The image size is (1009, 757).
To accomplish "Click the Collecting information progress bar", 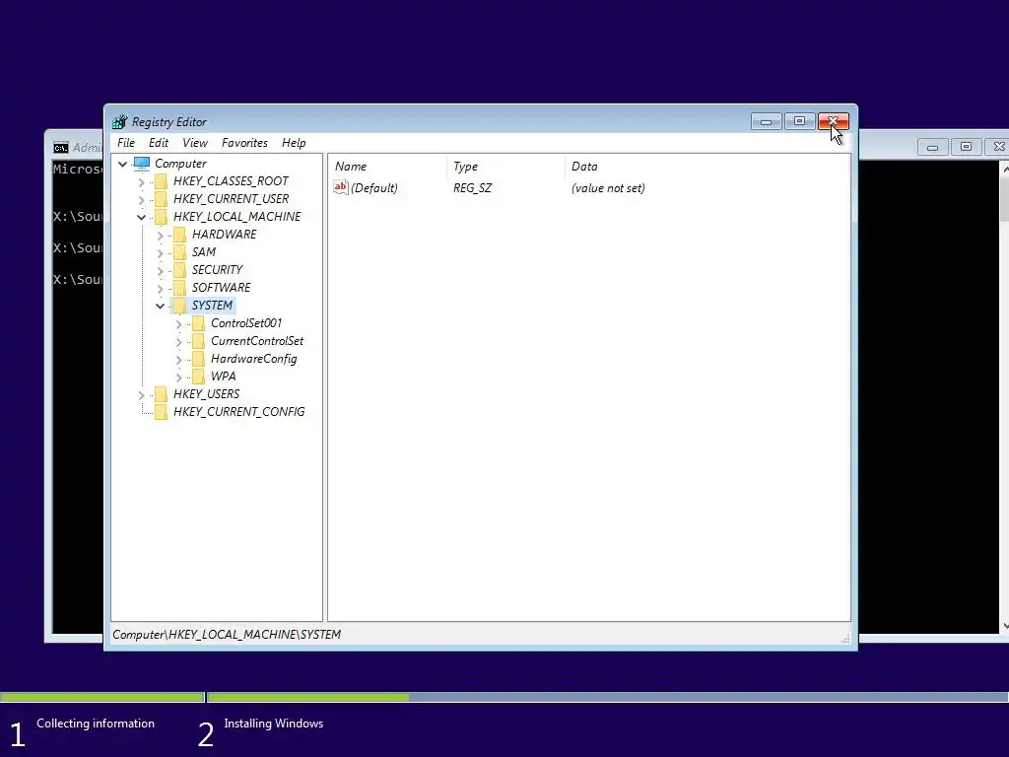I will point(102,697).
